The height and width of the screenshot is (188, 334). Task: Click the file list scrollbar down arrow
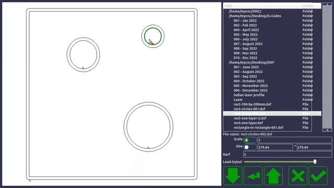coord(327,130)
